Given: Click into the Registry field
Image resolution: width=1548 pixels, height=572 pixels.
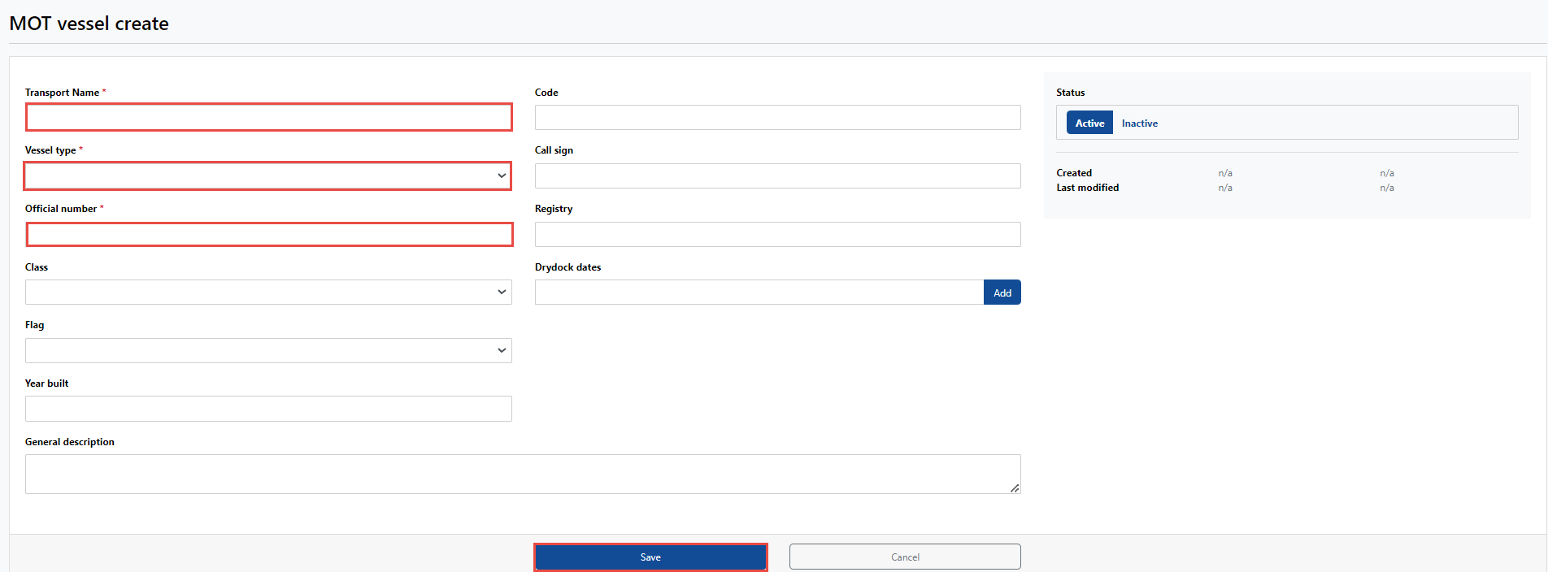Looking at the screenshot, I should [777, 234].
